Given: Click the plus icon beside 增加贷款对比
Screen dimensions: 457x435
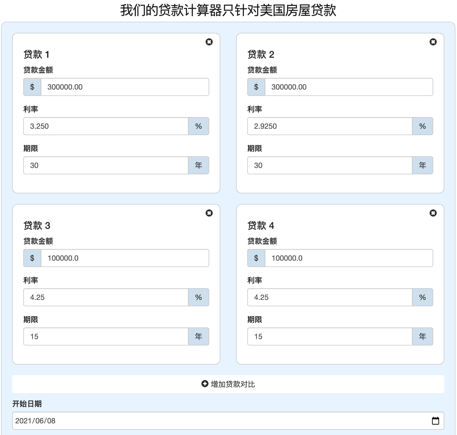Looking at the screenshot, I should pyautogui.click(x=205, y=384).
